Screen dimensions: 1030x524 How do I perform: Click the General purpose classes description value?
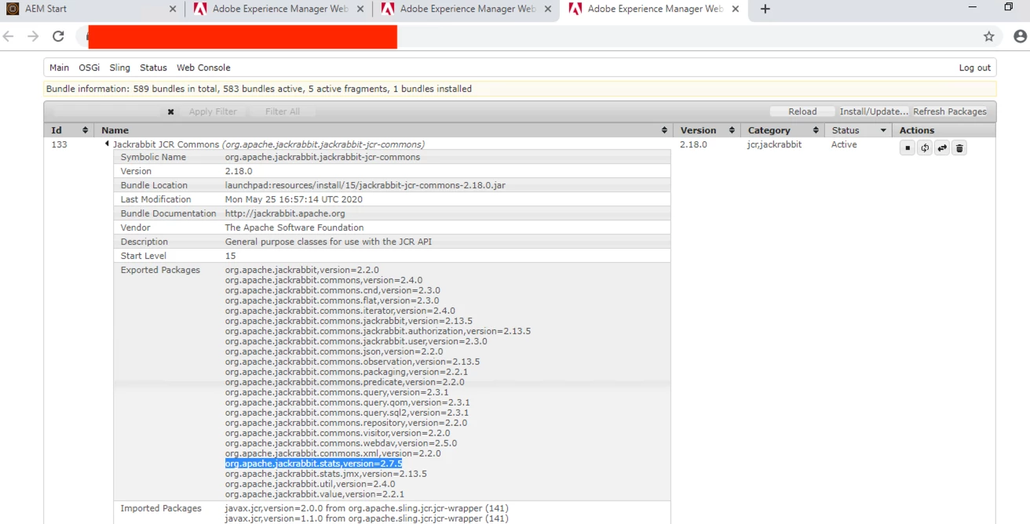click(x=328, y=242)
